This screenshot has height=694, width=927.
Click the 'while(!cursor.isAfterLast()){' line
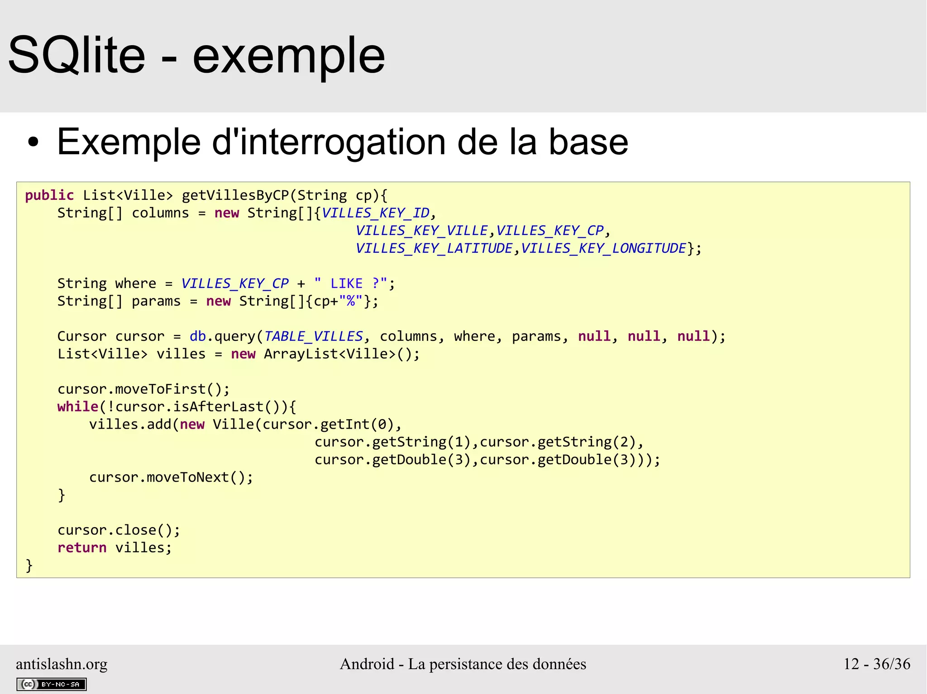coord(177,407)
